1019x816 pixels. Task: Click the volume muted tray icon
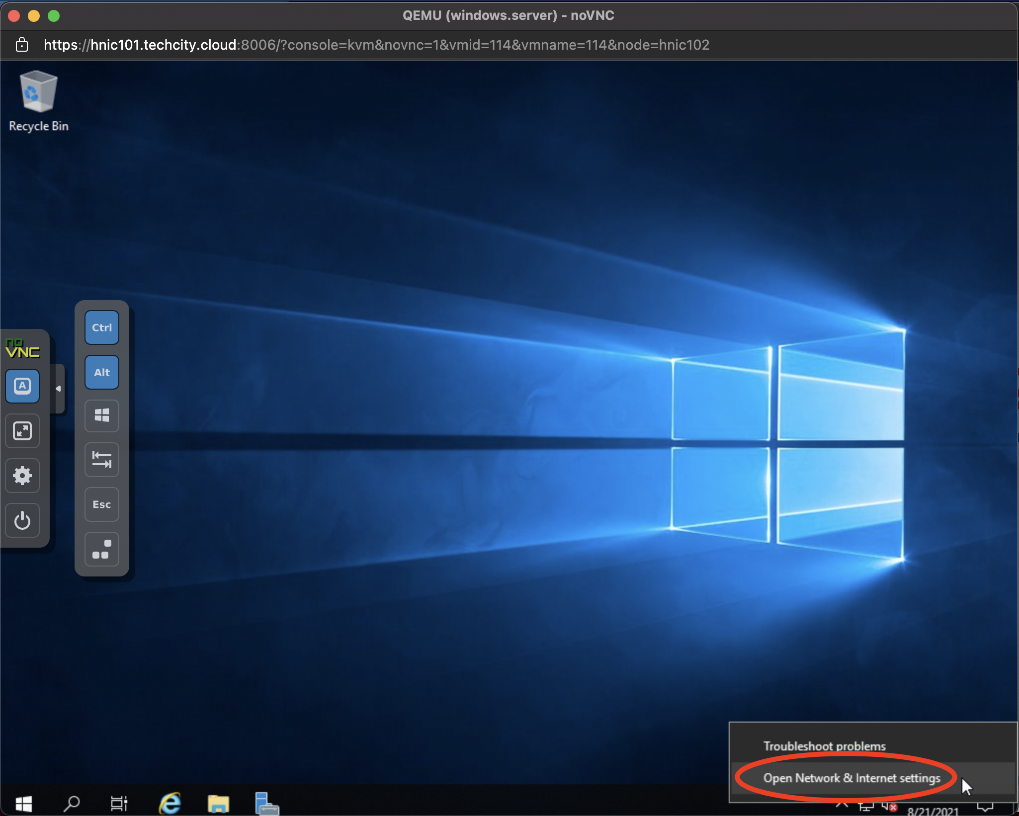890,807
